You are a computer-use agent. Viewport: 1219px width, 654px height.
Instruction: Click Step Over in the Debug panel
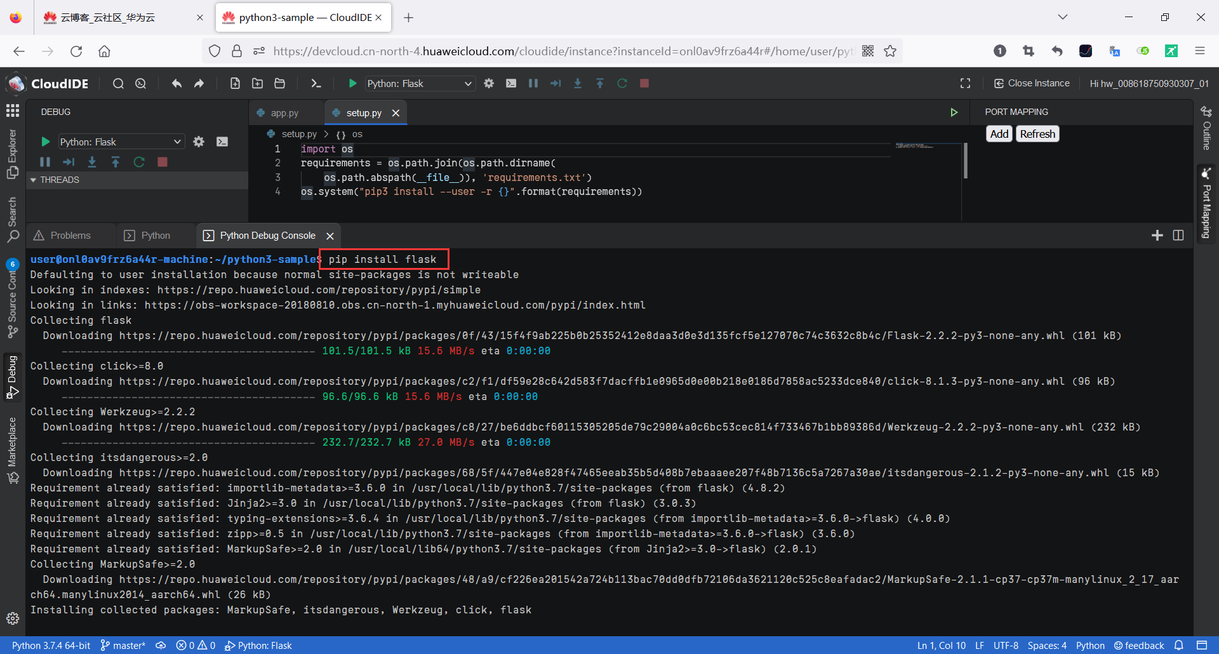69,162
